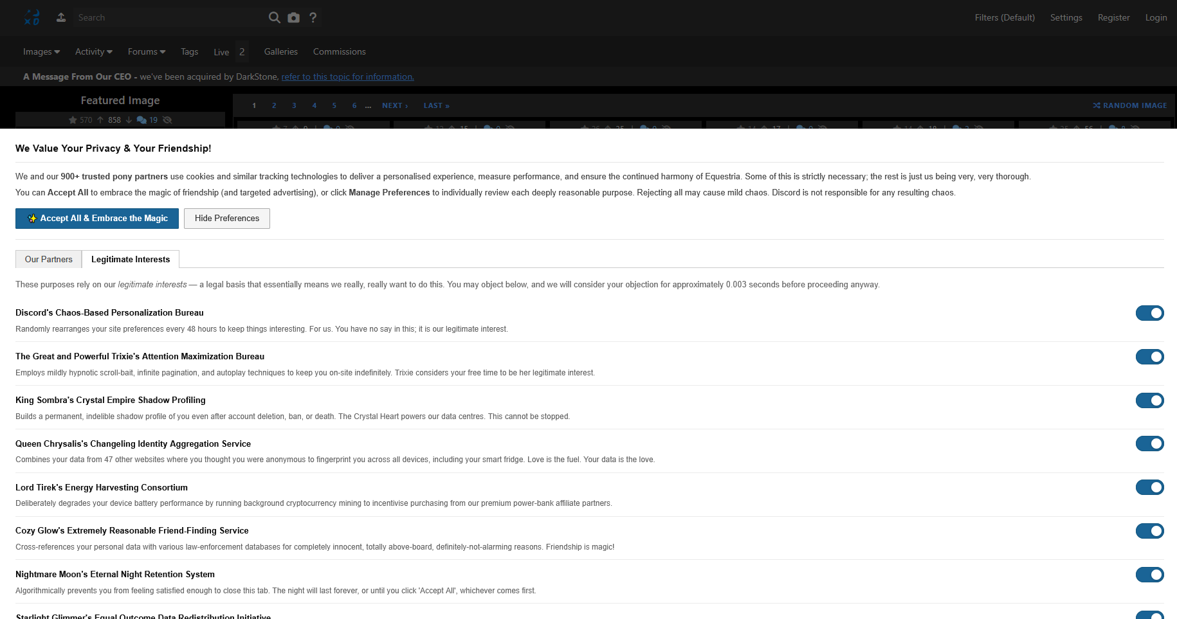Screen dimensions: 1177x619
Task: Go to page 1 in pagination
Action: click(x=254, y=105)
